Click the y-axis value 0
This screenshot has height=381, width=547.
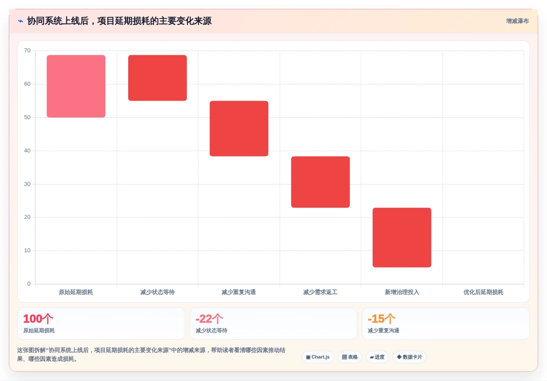(x=29, y=284)
